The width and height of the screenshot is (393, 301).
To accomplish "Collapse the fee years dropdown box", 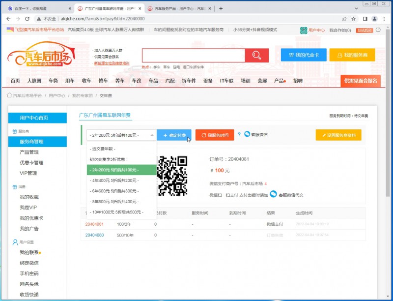I will (x=121, y=135).
